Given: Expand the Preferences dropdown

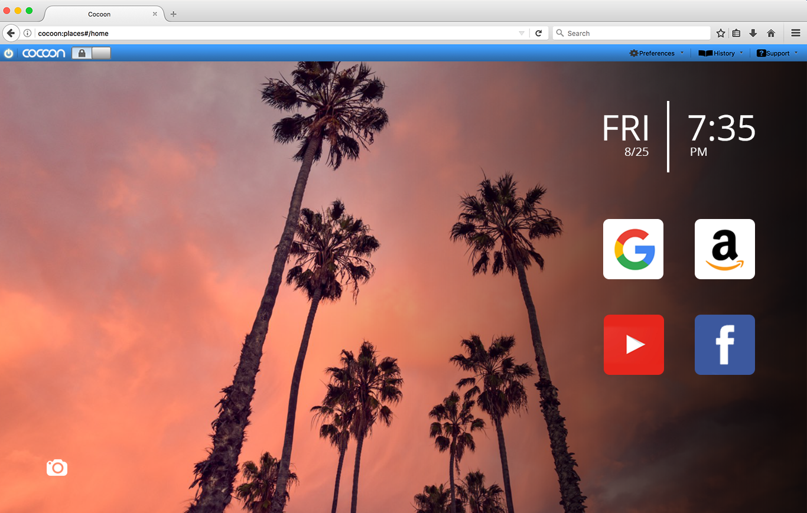Looking at the screenshot, I should point(656,53).
